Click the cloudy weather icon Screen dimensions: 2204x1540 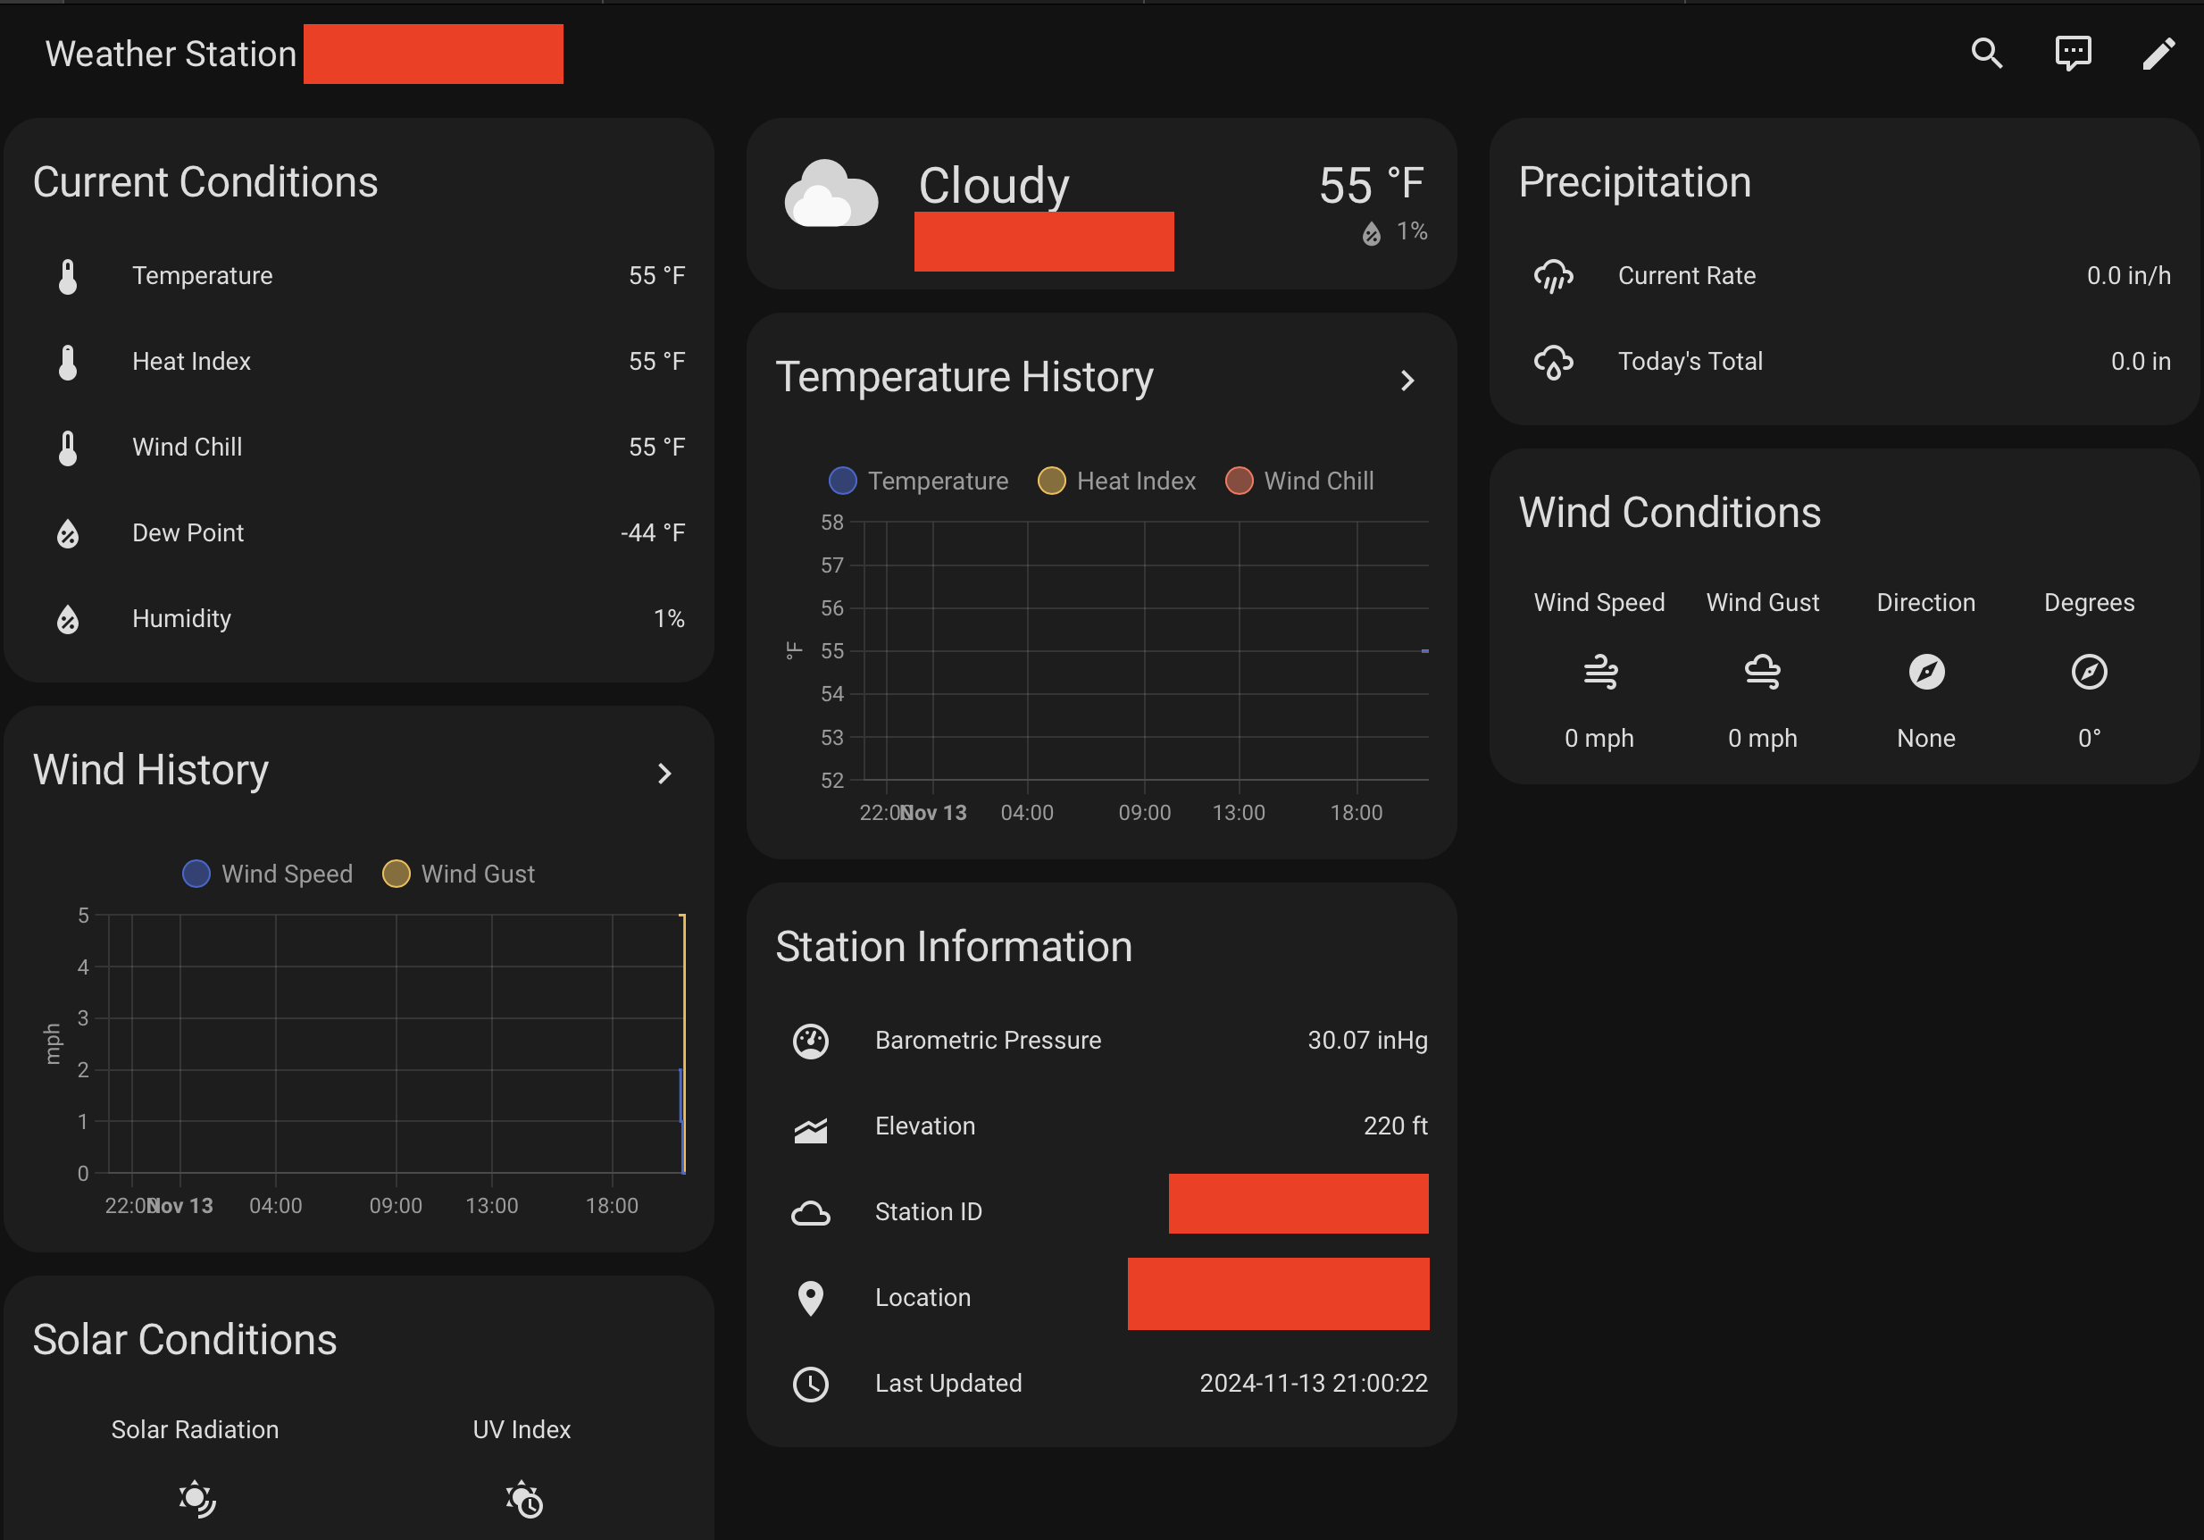pos(831,197)
